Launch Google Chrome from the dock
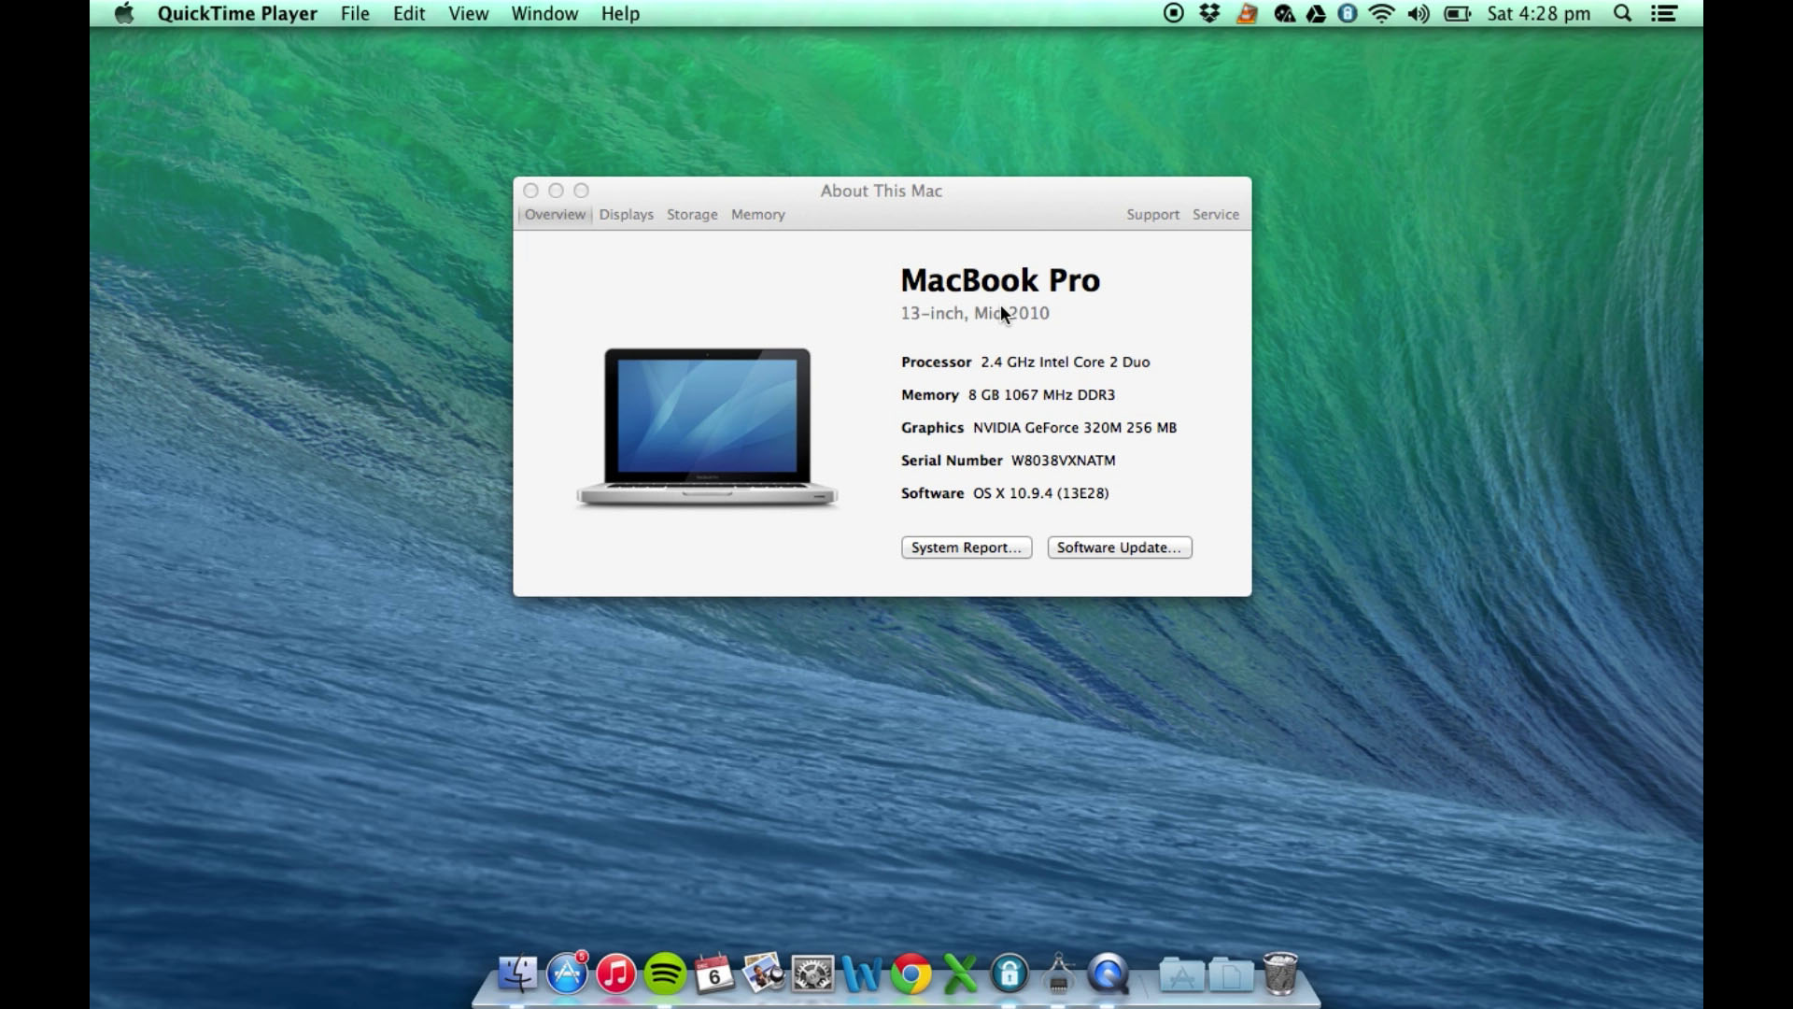This screenshot has width=1793, height=1009. coord(911,974)
